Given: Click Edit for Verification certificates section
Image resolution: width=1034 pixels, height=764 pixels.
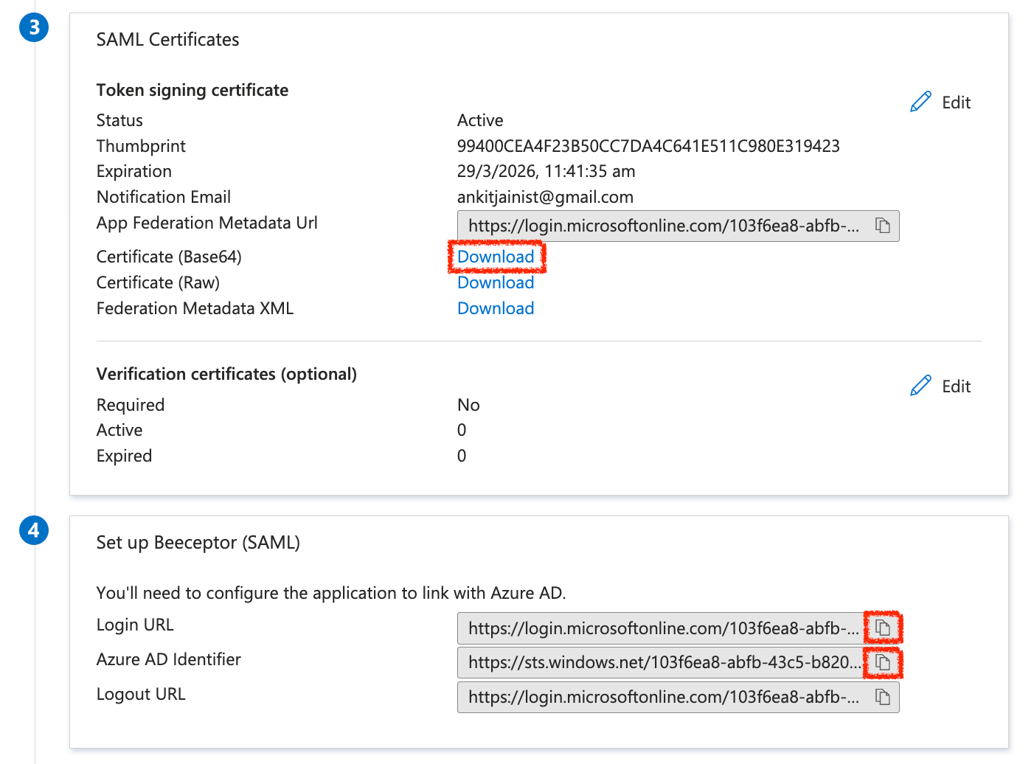Looking at the screenshot, I should [957, 386].
